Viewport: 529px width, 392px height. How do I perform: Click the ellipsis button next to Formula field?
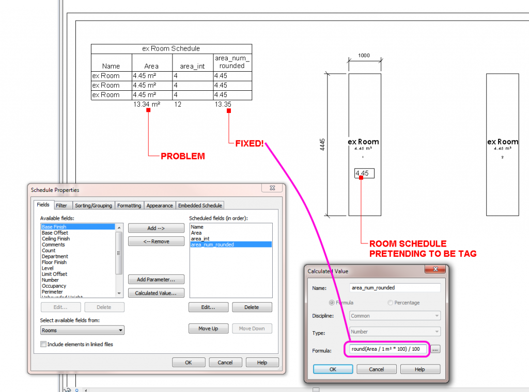click(x=435, y=349)
